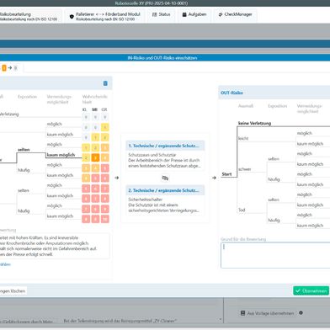Screen dimensions: 330x330
Task: Select bold kaum möglich in IN-Risiko tree
Action: point(61,155)
